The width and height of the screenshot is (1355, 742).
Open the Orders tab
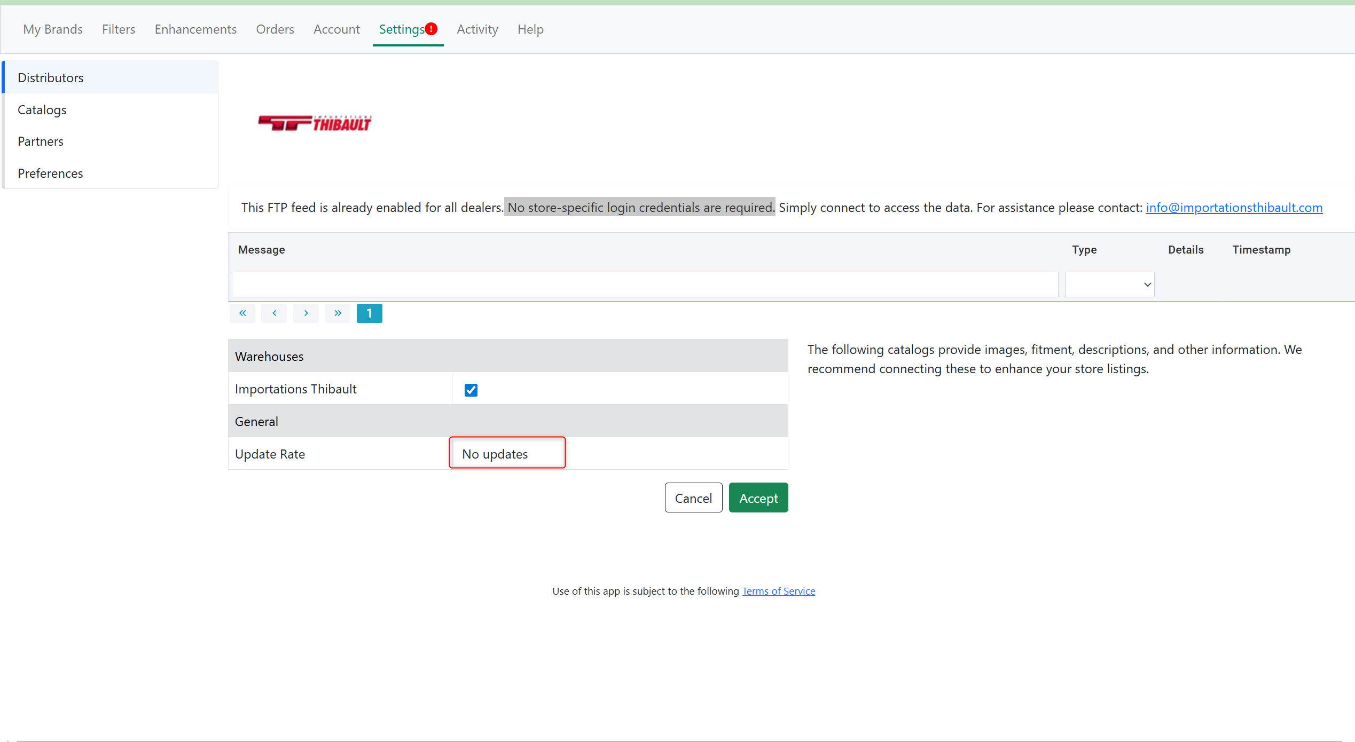[275, 29]
